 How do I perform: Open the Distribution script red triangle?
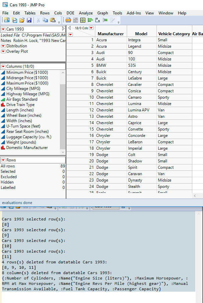click(3, 46)
